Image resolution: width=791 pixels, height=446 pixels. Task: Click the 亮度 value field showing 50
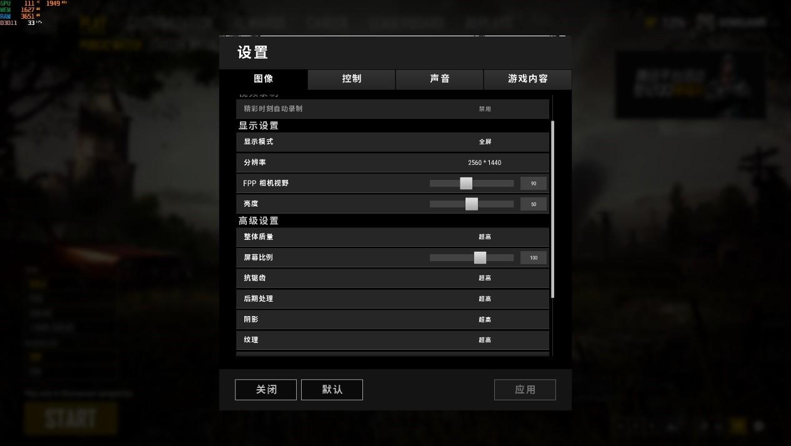point(534,204)
